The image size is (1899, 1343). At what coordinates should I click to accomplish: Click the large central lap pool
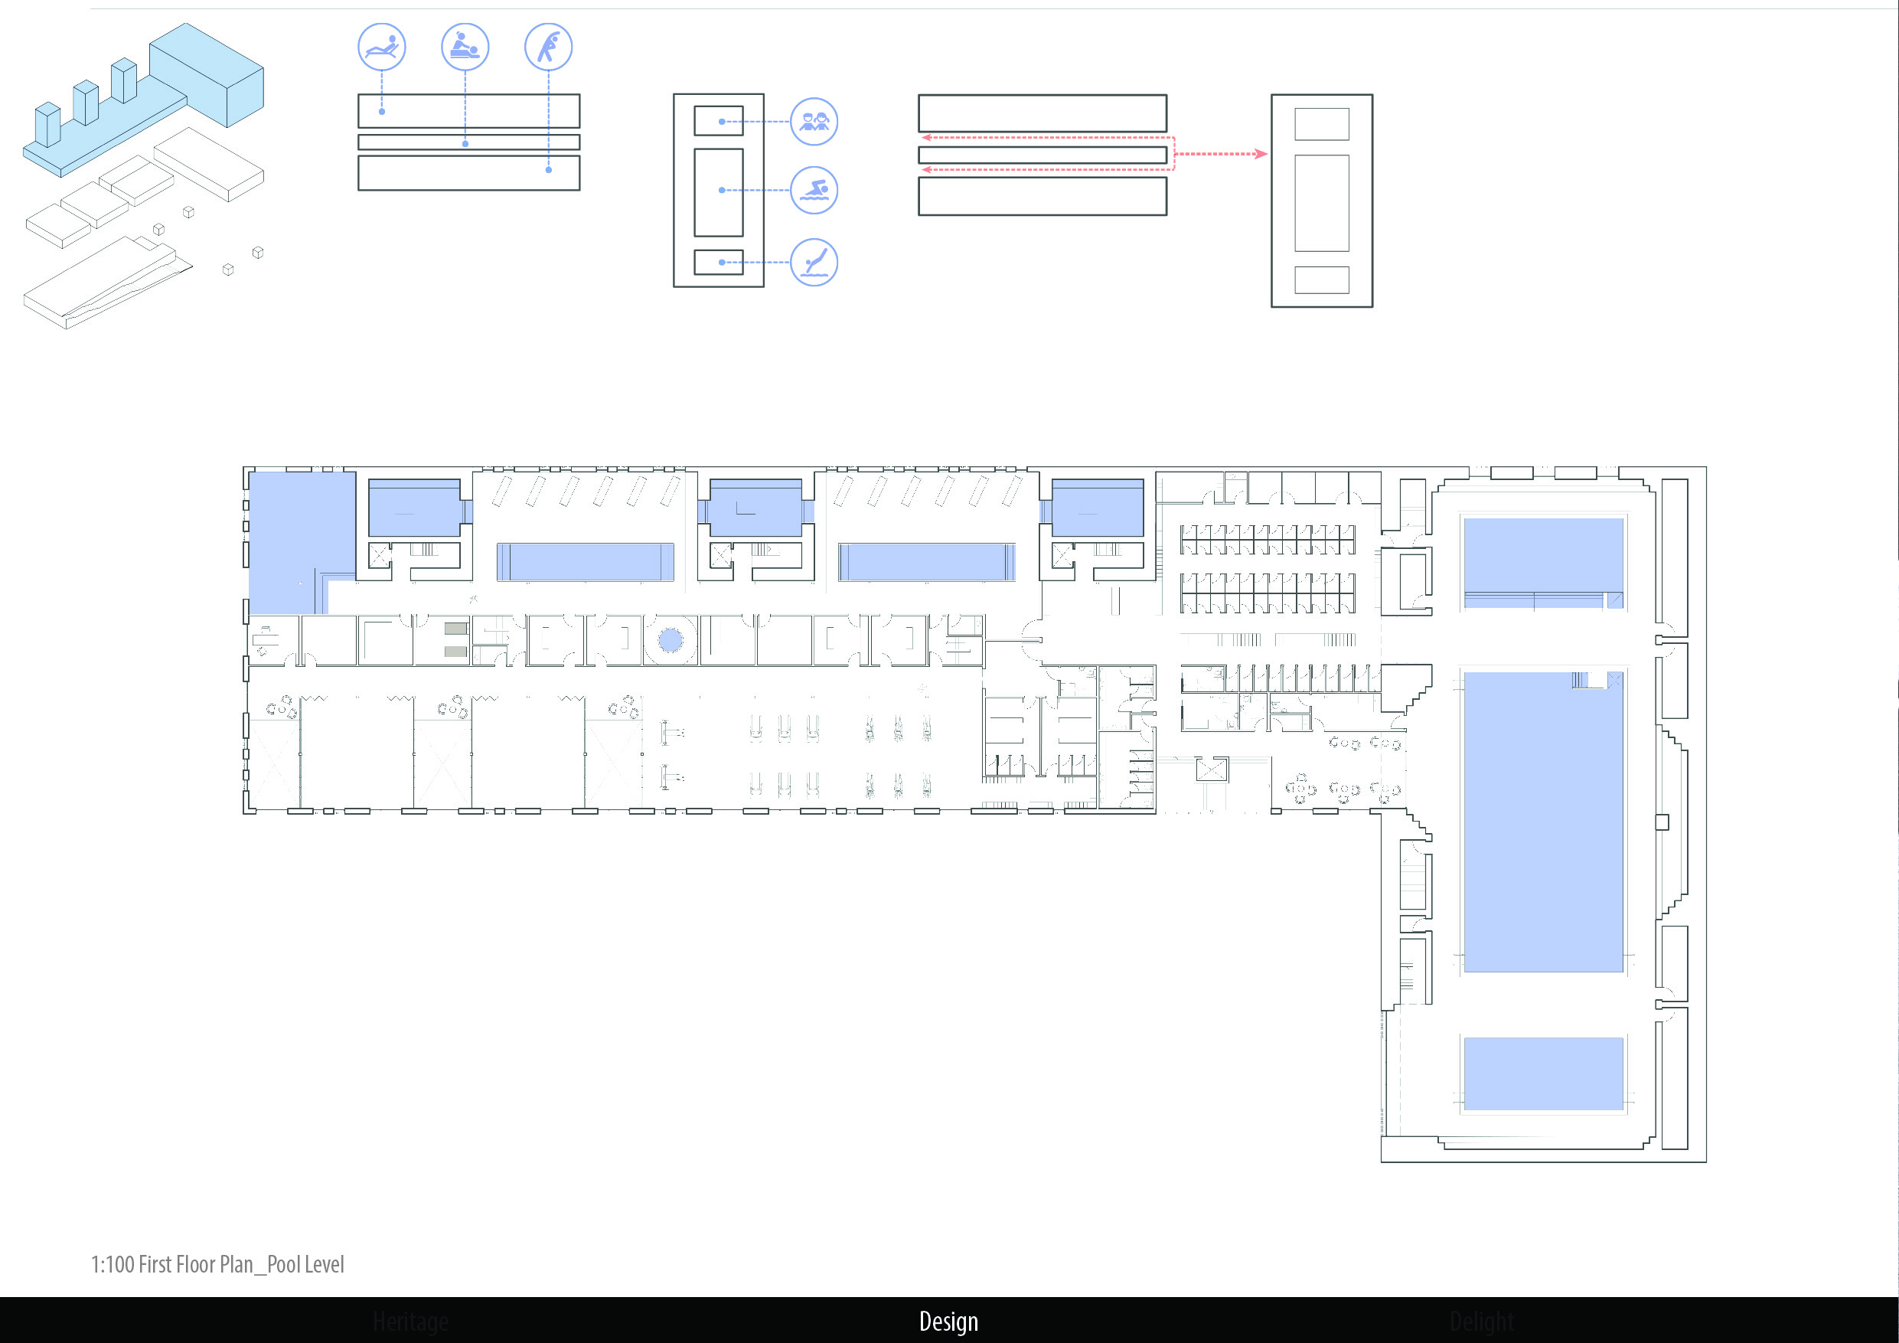click(1542, 821)
